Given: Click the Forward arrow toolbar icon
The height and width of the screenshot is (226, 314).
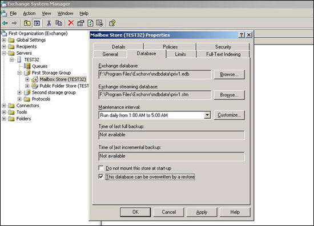Looking at the screenshot, I should tap(14, 23).
